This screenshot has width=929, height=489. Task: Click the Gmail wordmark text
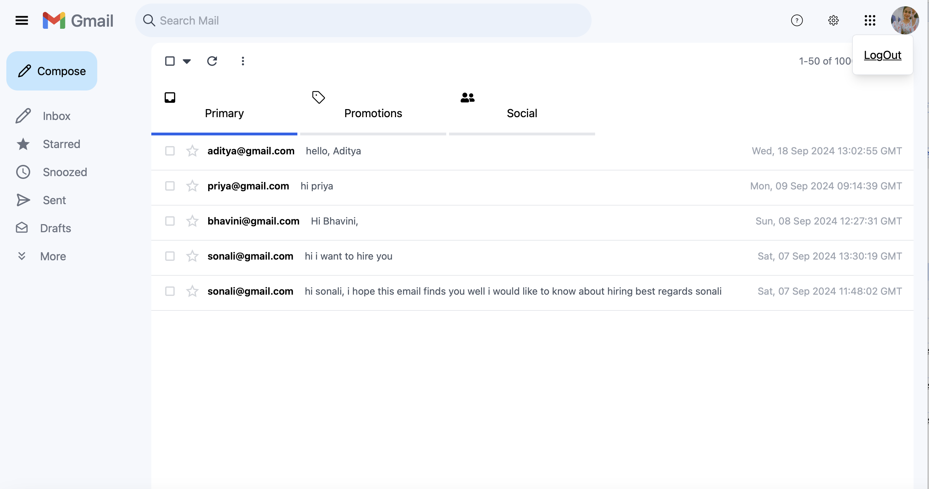(92, 21)
